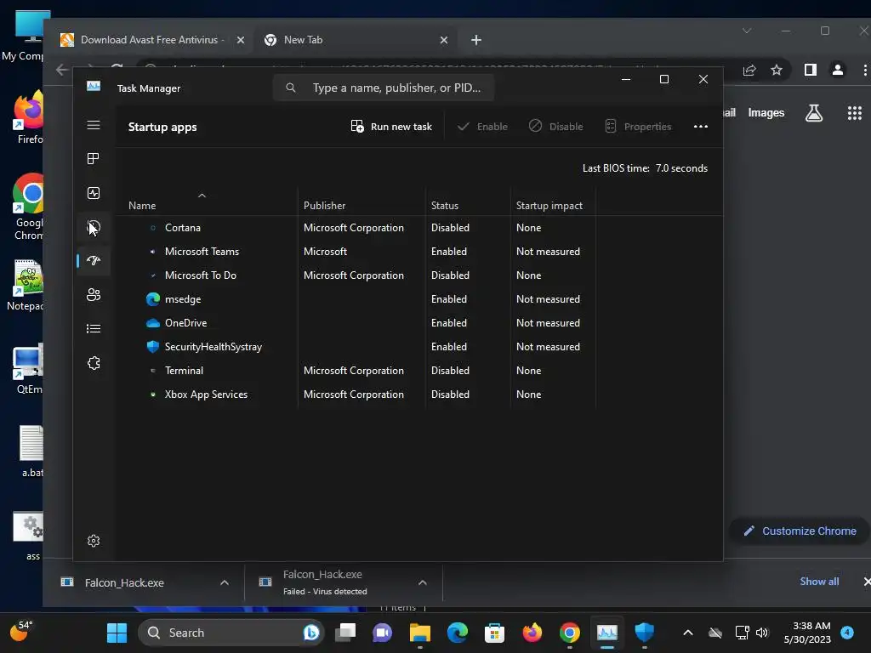Open Windows Security shield on taskbar
The height and width of the screenshot is (653, 871).
point(645,633)
